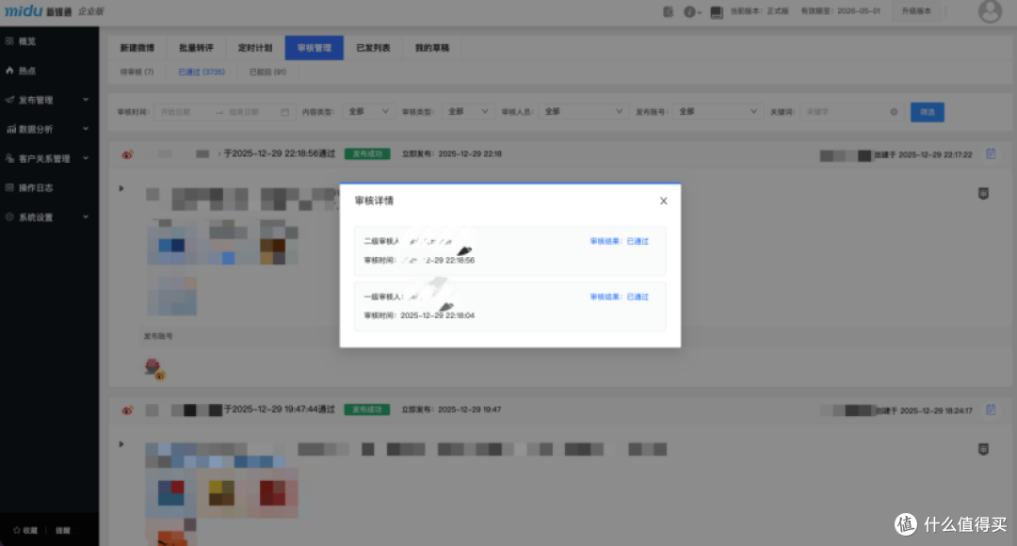Click the 升级版本 button
The image size is (1017, 546).
(916, 11)
